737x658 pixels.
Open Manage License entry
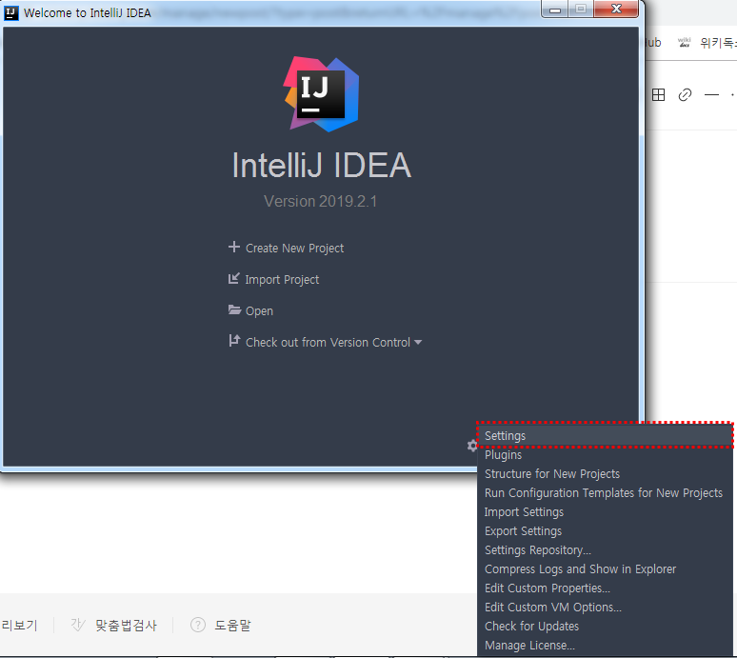click(x=605, y=646)
